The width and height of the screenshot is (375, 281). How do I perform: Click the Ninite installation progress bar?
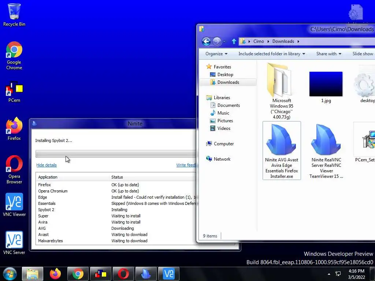[116, 154]
